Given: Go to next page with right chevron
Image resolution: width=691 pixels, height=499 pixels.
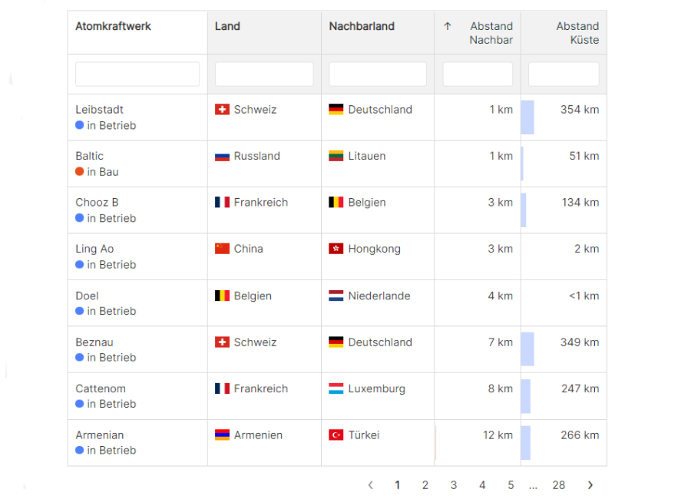Looking at the screenshot, I should (x=590, y=485).
